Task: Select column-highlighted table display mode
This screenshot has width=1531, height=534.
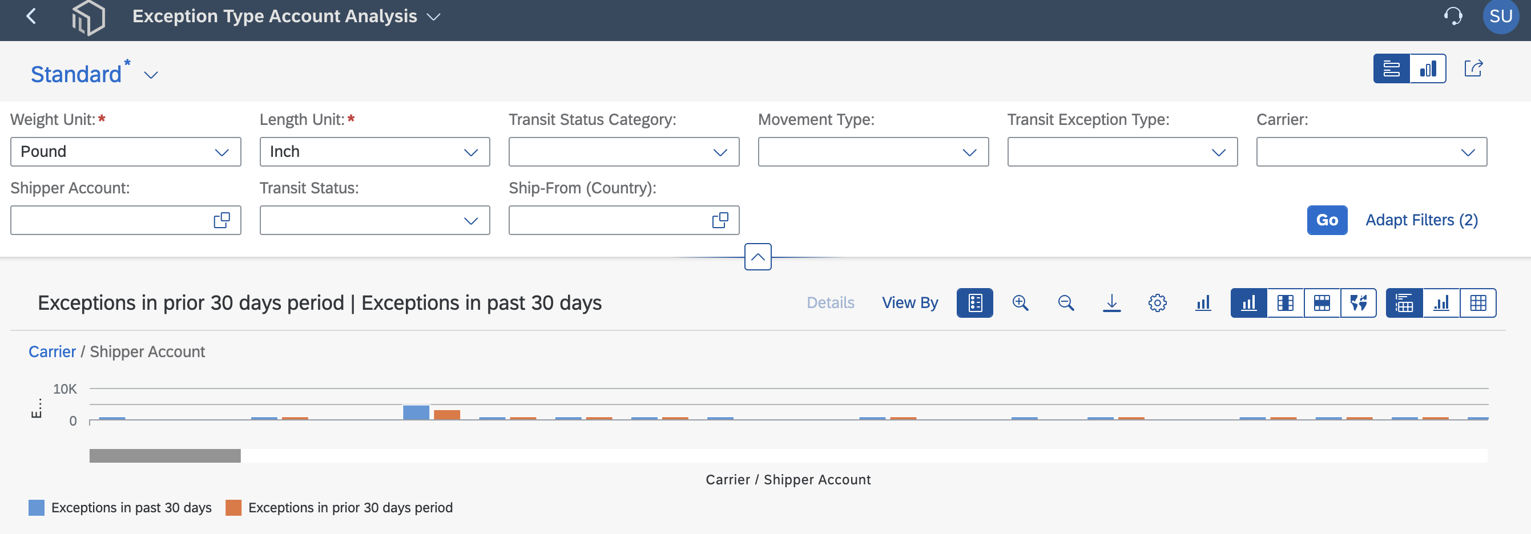Action: click(1286, 303)
